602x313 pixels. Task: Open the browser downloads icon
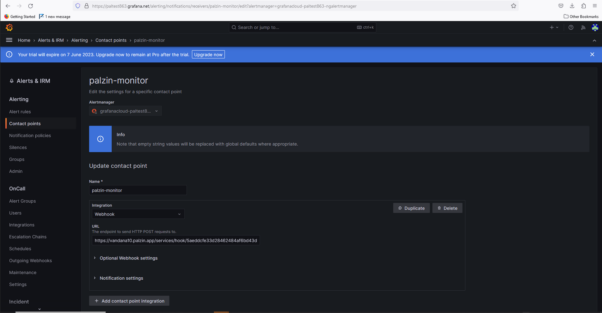(x=572, y=6)
